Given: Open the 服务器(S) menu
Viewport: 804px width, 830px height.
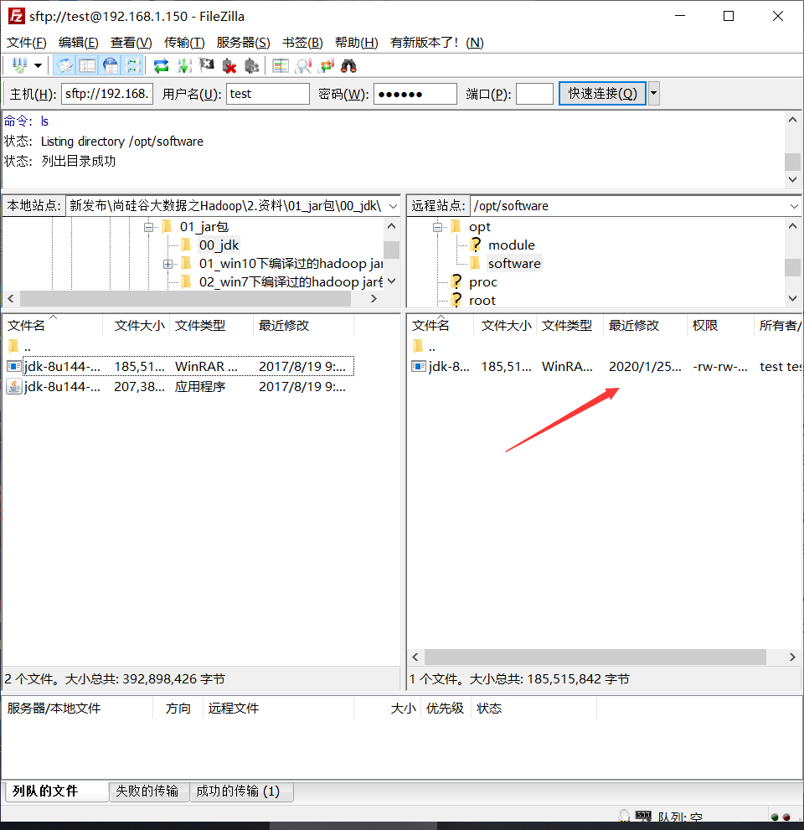Looking at the screenshot, I should (244, 43).
